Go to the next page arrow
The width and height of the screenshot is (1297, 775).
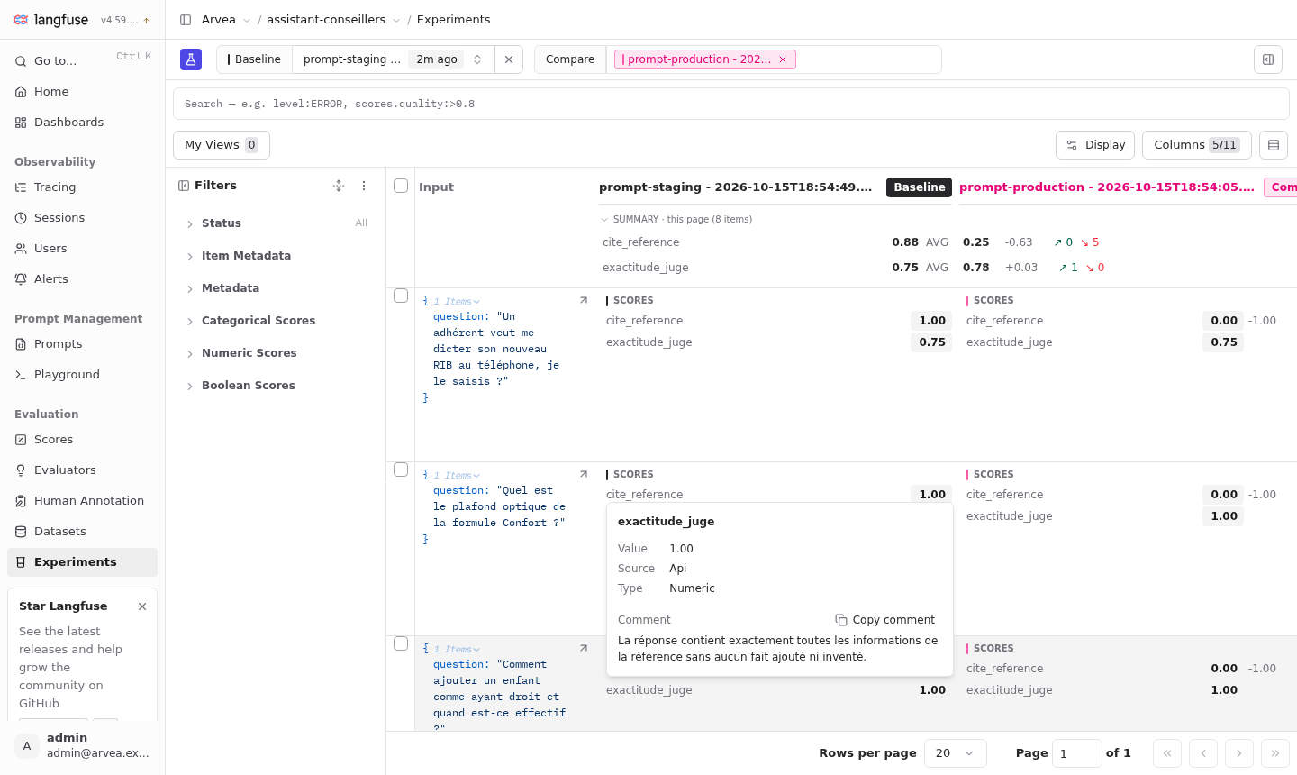coord(1239,753)
